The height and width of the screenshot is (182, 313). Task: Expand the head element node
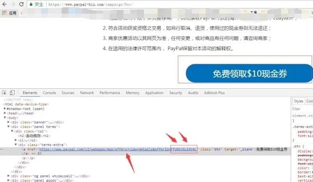click(5, 113)
